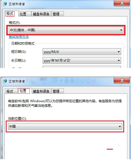Viewport: 131px width, 160px height.
Task: Click globe icon in the current location dialog title
Action: [x=5, y=81]
